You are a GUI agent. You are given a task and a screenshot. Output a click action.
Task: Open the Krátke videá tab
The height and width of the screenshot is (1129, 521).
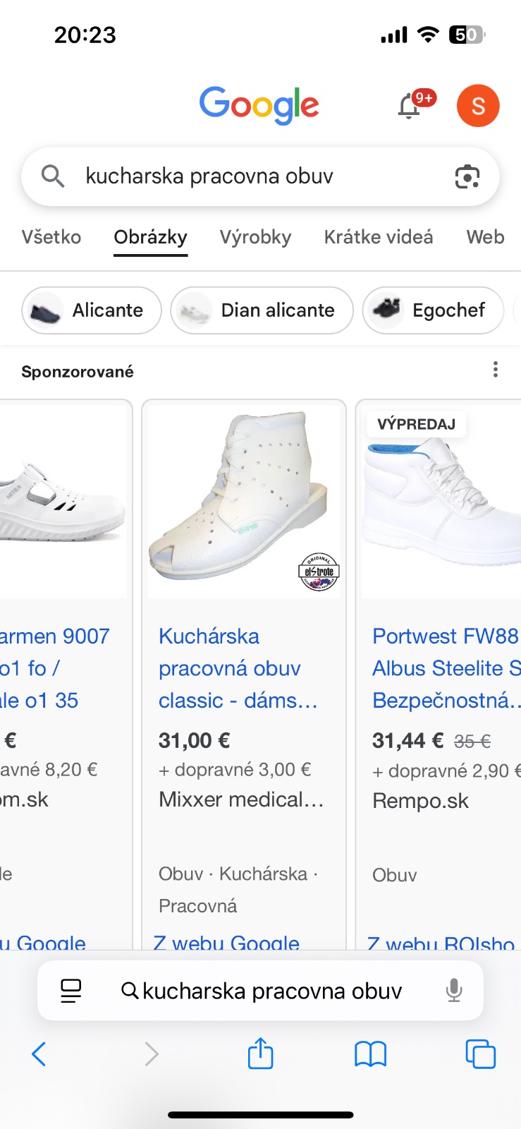pos(379,237)
